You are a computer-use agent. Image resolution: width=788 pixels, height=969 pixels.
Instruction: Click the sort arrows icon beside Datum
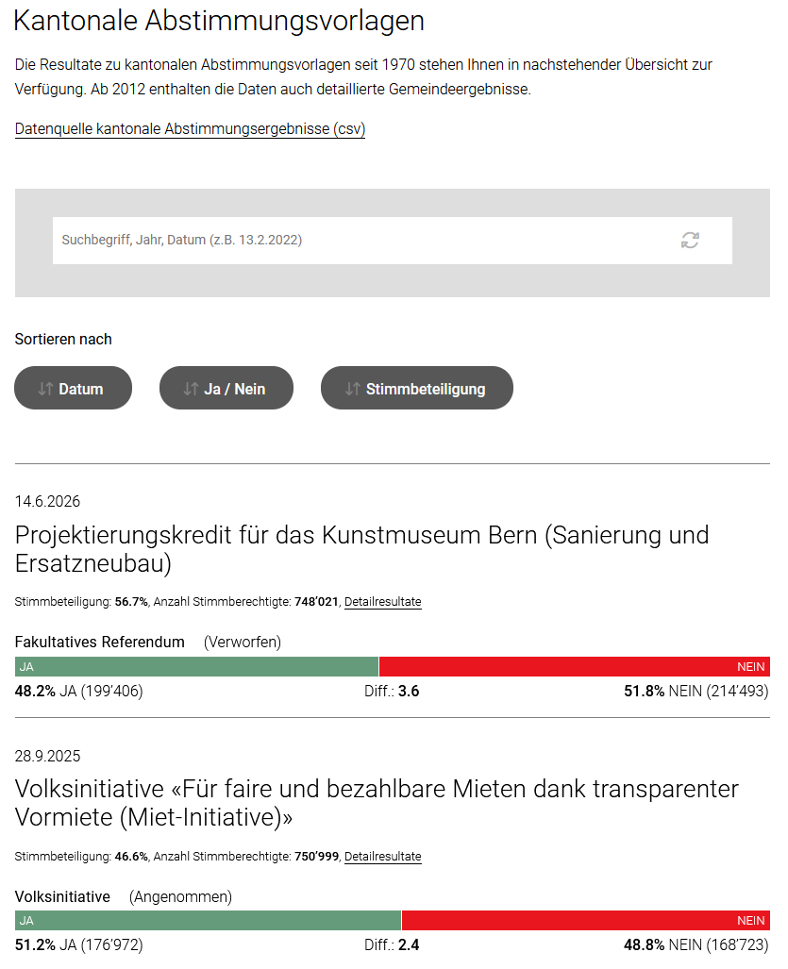click(45, 389)
